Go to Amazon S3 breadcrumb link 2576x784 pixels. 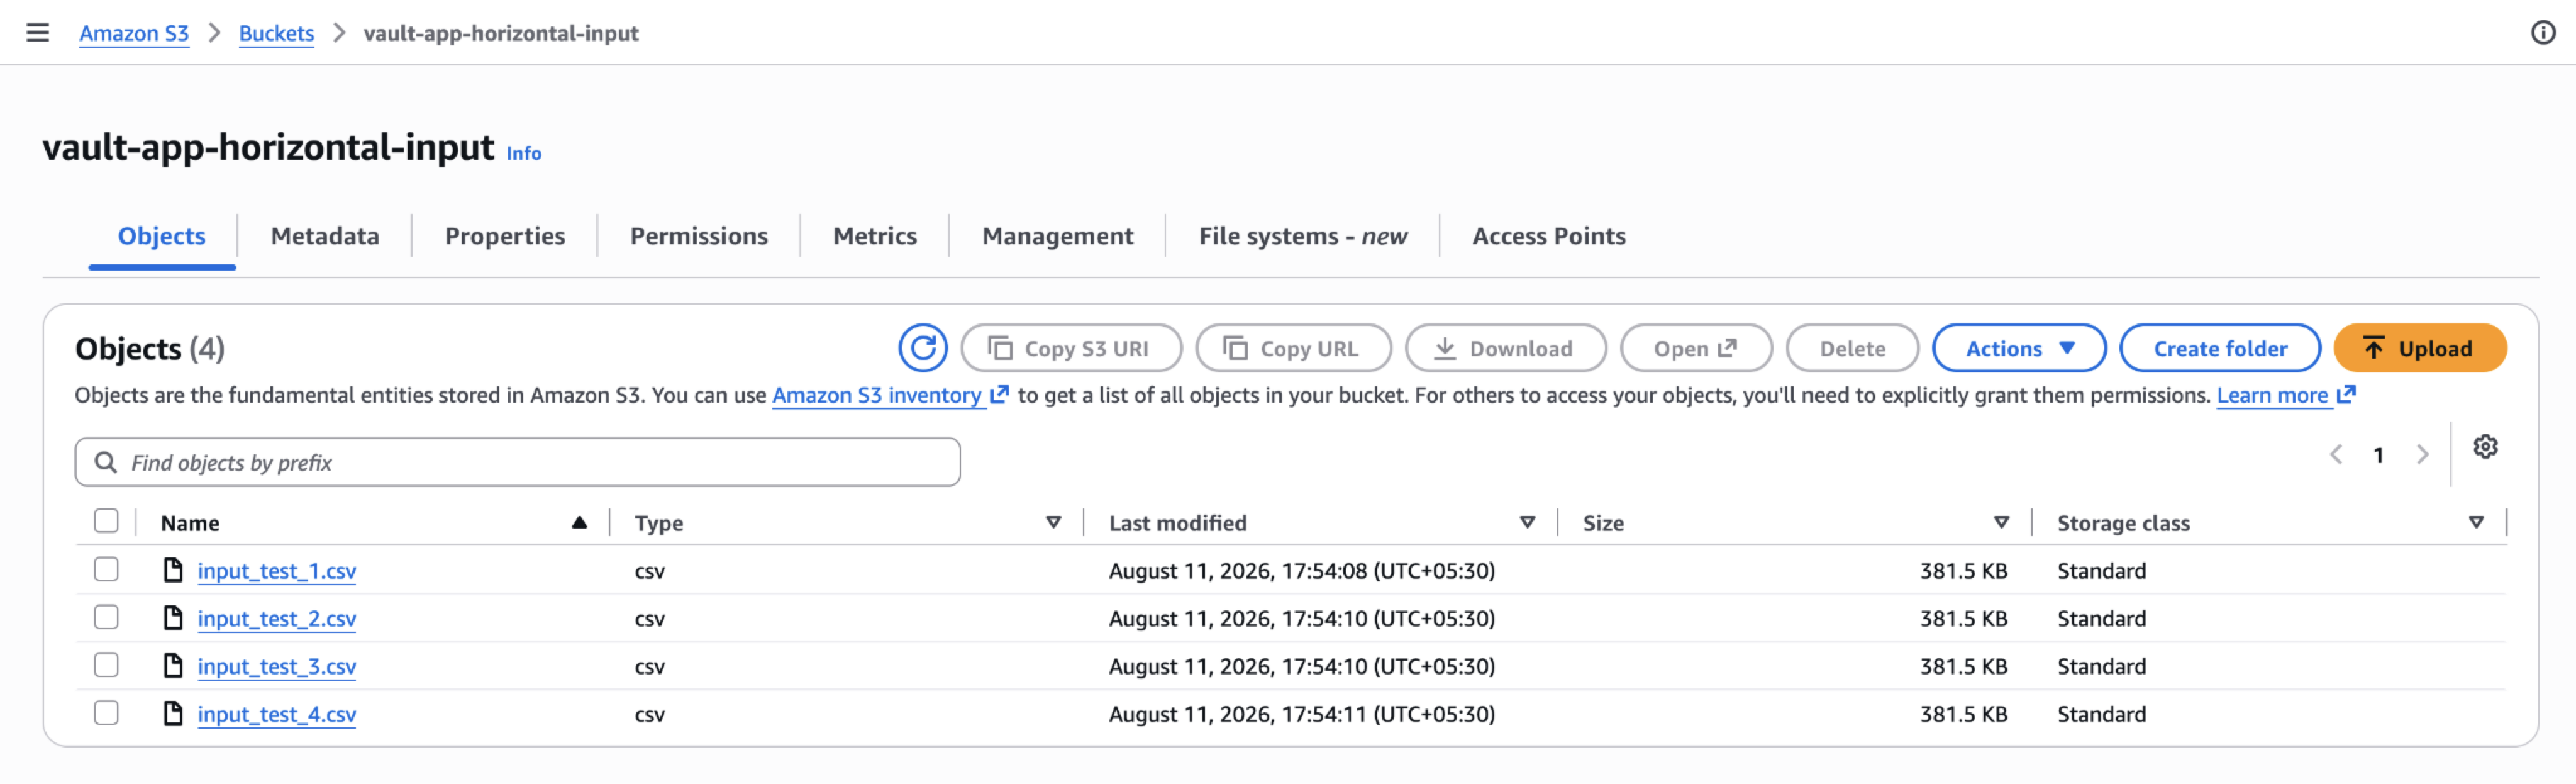[x=134, y=33]
